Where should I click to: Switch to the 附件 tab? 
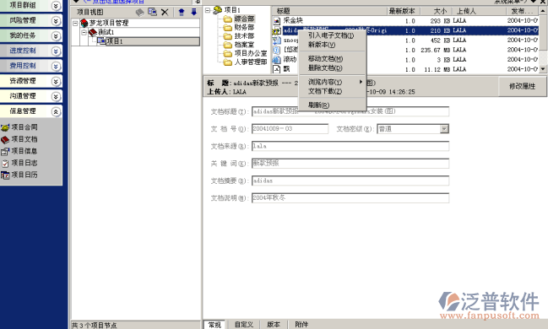pyautogui.click(x=301, y=325)
